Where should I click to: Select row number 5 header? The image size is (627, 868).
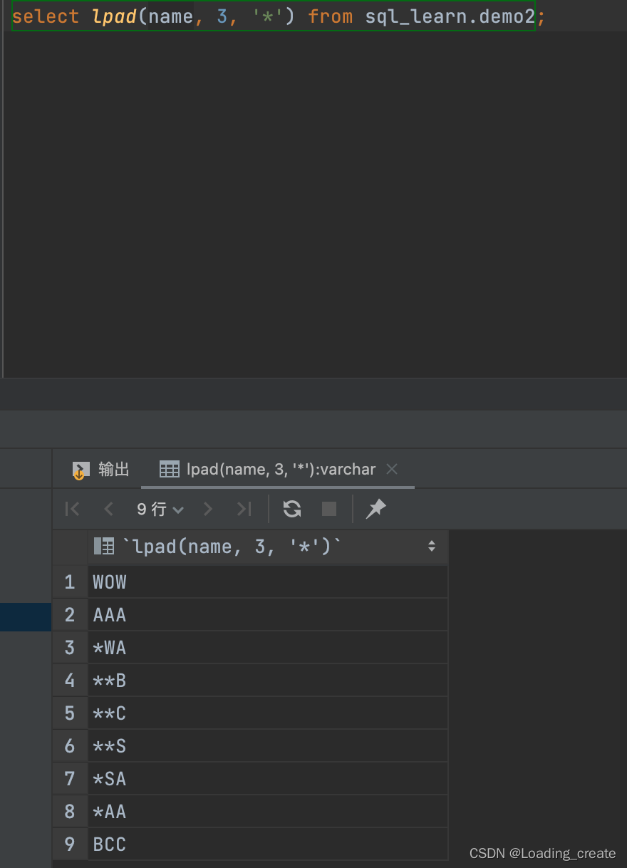pos(70,713)
